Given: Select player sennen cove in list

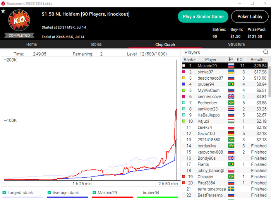Looking at the screenshot, I should coord(225,96).
